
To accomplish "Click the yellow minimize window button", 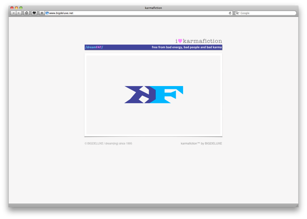I will click(x=16, y=8).
